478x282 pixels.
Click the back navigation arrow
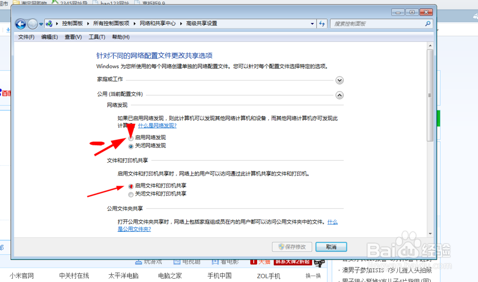coord(20,23)
